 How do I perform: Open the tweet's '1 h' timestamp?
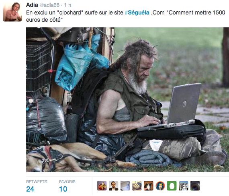pyautogui.click(x=67, y=5)
